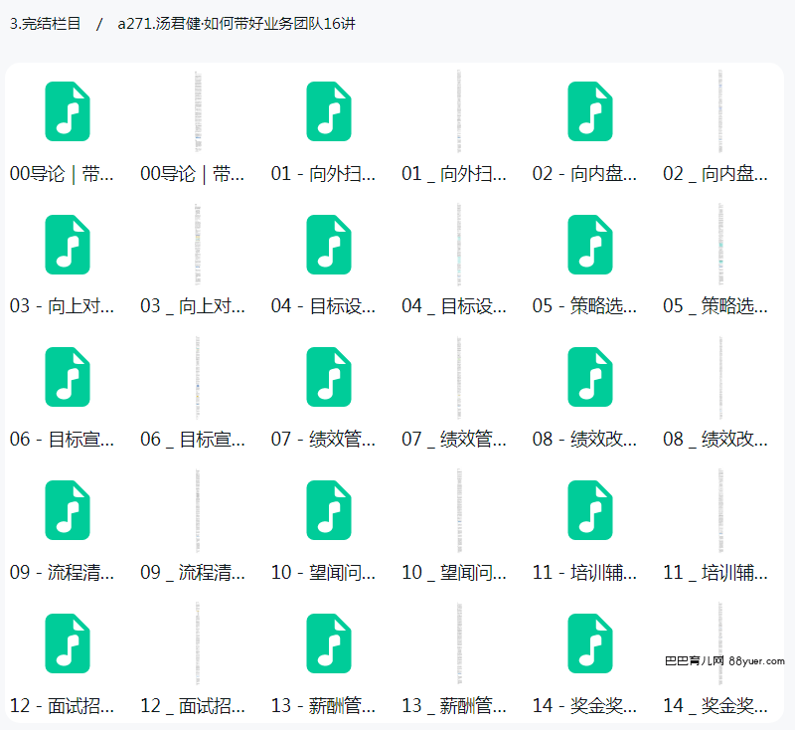Viewport: 795px width, 730px height.
Task: Select file name '13 _ 薪酬管...'
Action: coord(454,706)
